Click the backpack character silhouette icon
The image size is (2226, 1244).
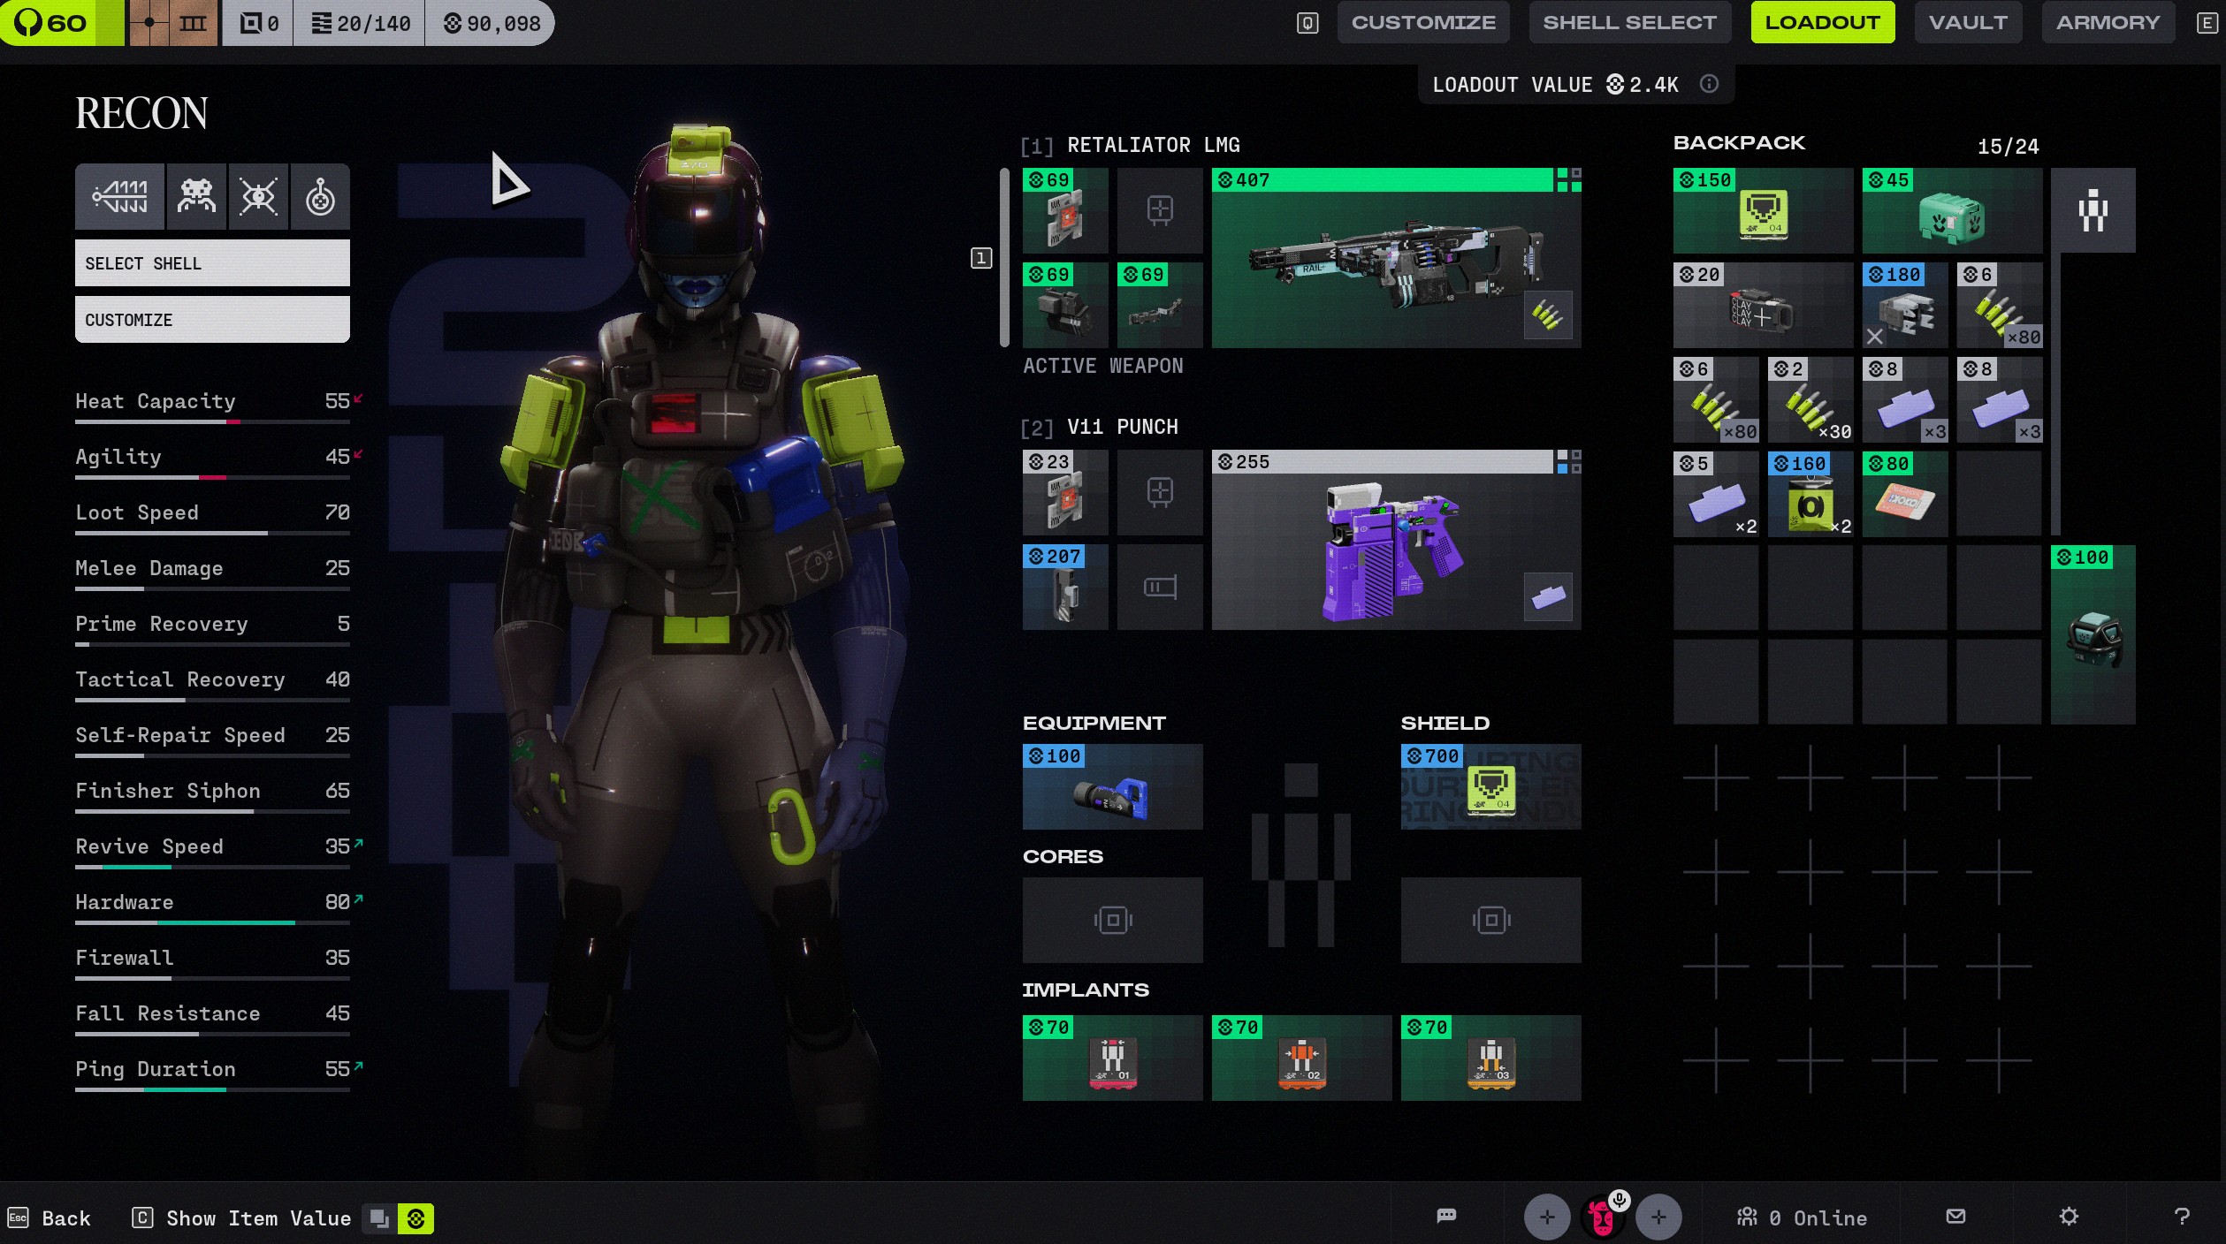(x=2093, y=210)
